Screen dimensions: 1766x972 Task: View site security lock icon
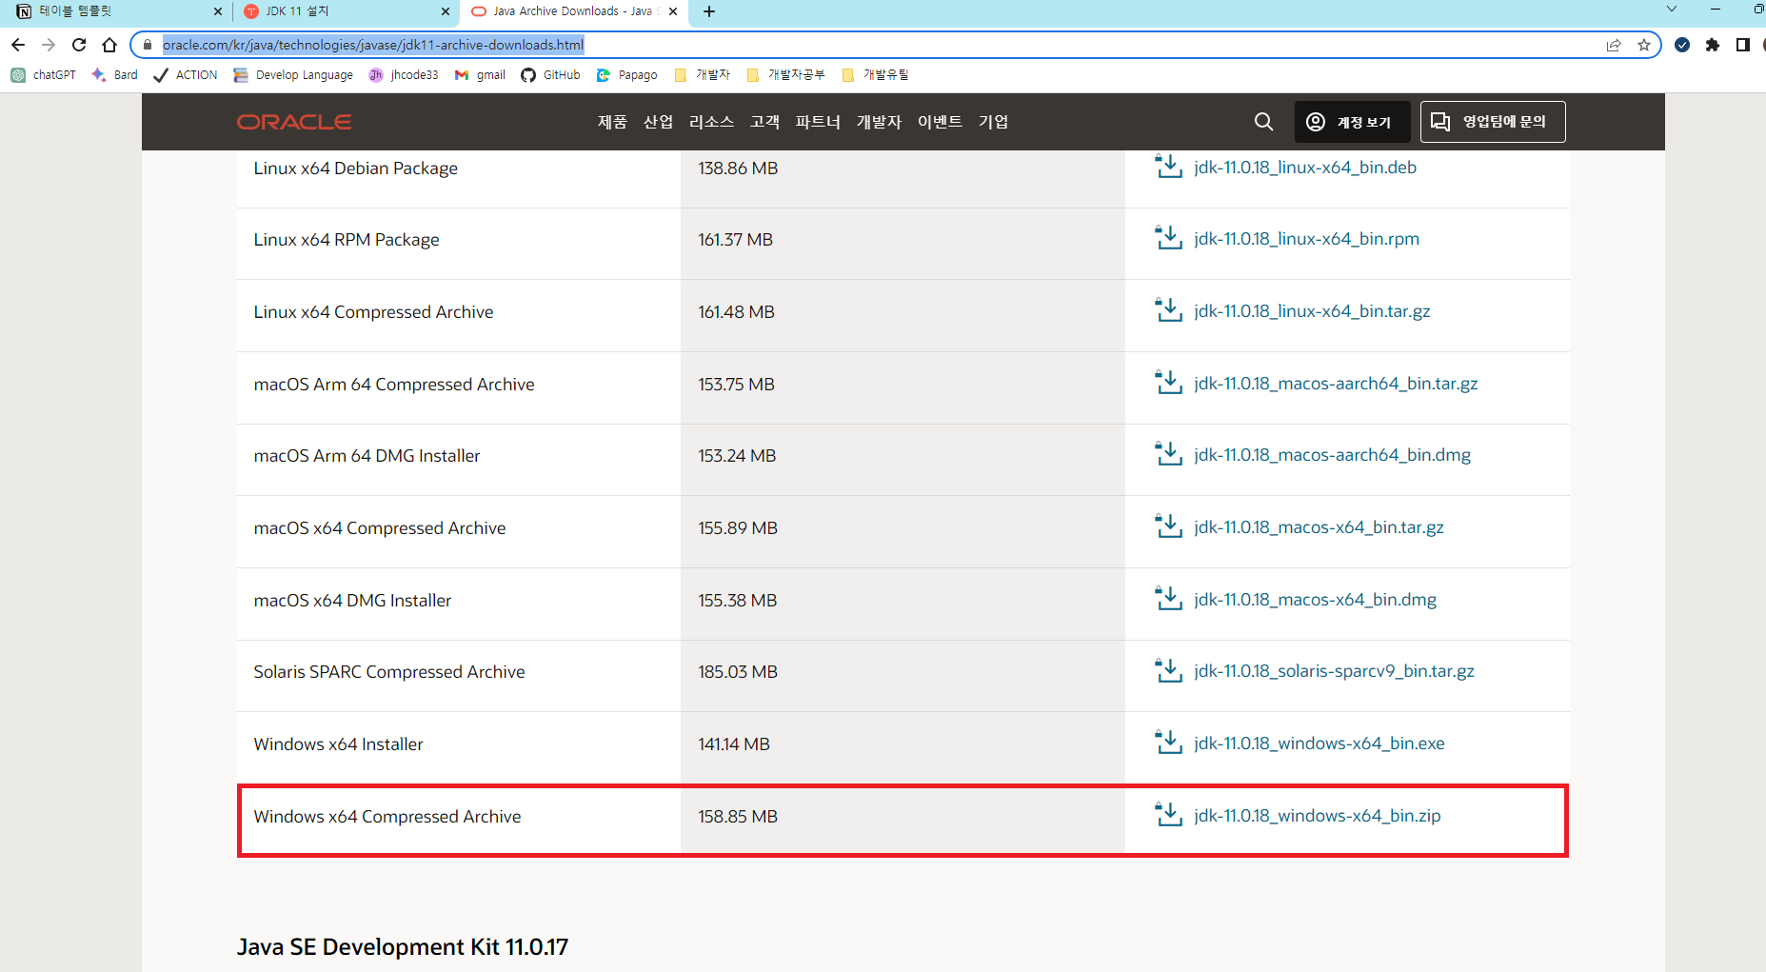click(x=147, y=45)
